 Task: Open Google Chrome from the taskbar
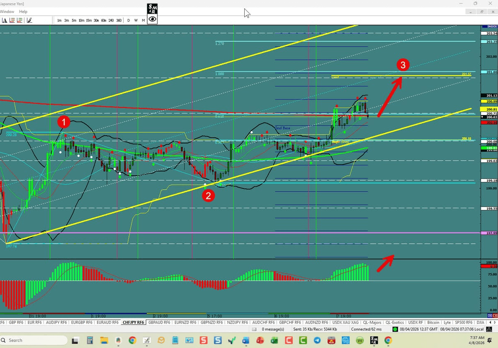132,341
